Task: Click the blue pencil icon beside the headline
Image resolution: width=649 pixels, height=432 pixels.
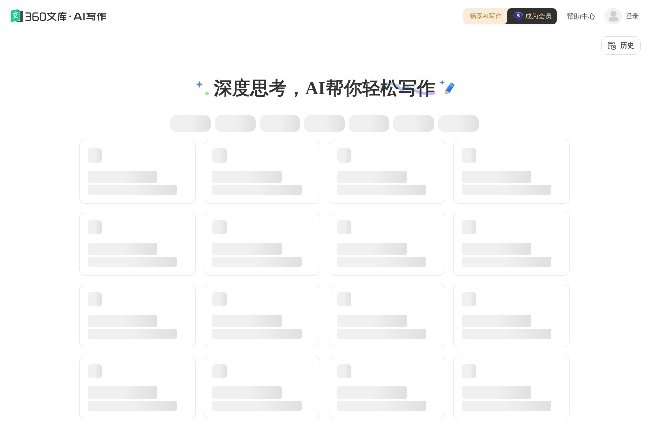Action: [x=449, y=88]
